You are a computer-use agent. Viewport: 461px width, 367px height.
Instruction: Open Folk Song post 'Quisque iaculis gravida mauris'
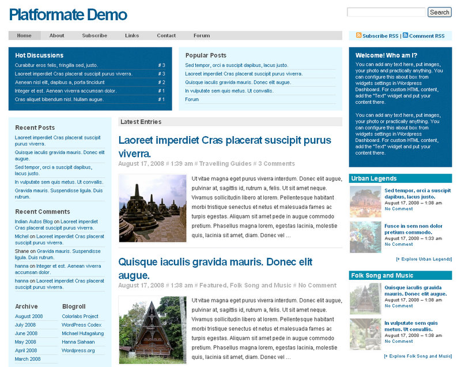[x=415, y=291]
